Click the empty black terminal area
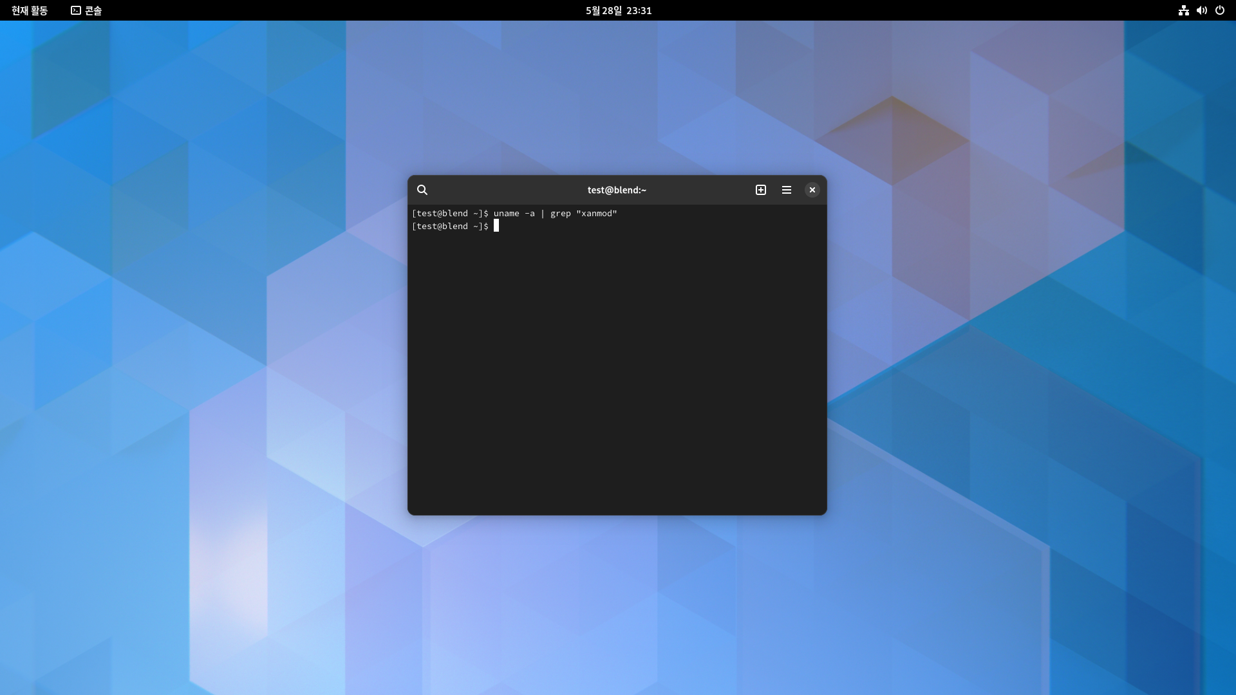1236x695 pixels. pyautogui.click(x=617, y=373)
